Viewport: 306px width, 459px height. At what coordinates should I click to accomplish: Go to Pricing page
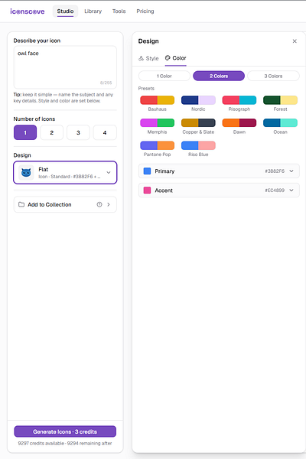click(145, 11)
